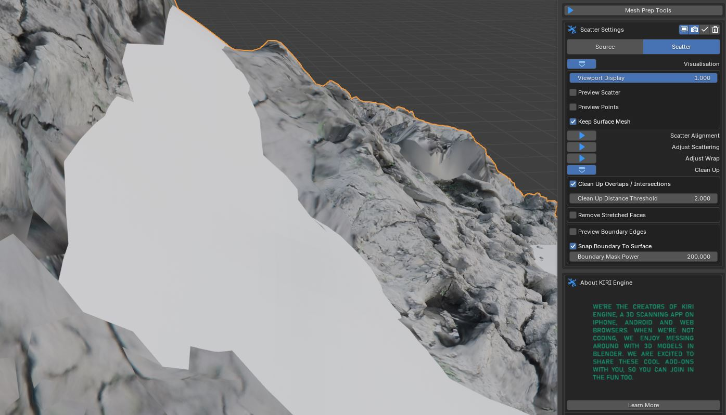Enable the Preview Scatter checkbox
Viewport: 726px width, 415px height.
point(573,92)
